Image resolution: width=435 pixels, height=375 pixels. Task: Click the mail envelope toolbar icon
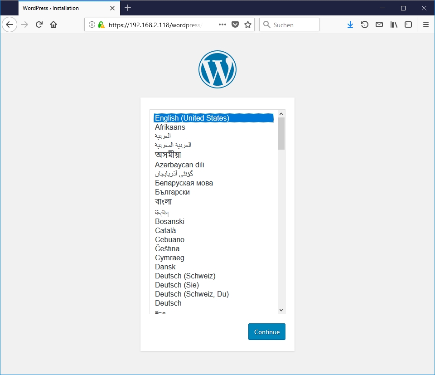379,24
